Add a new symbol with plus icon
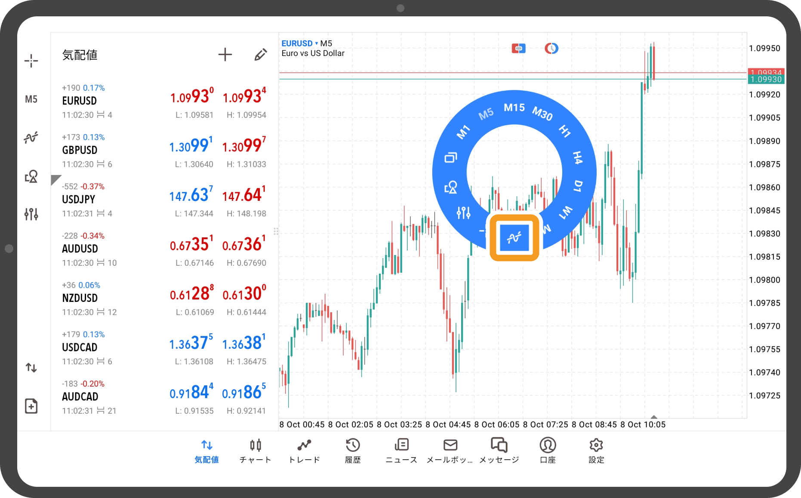This screenshot has height=498, width=801. click(x=225, y=55)
